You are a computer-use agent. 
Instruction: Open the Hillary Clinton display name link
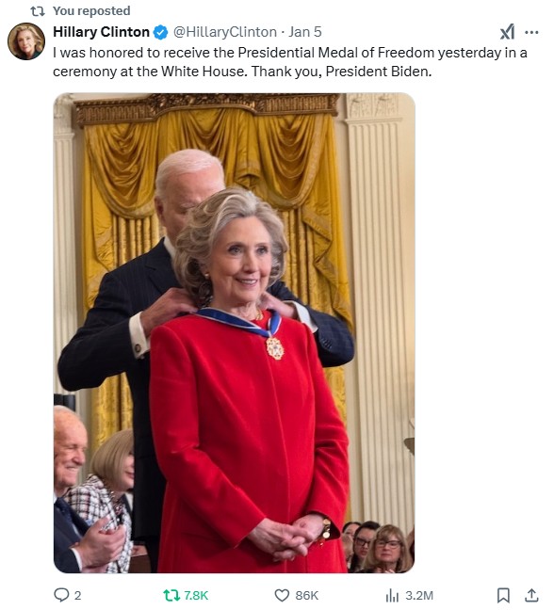coord(101,32)
